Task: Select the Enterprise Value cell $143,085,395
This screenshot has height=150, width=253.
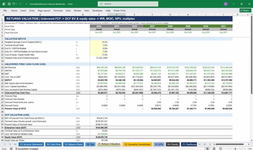Action: click(x=99, y=127)
